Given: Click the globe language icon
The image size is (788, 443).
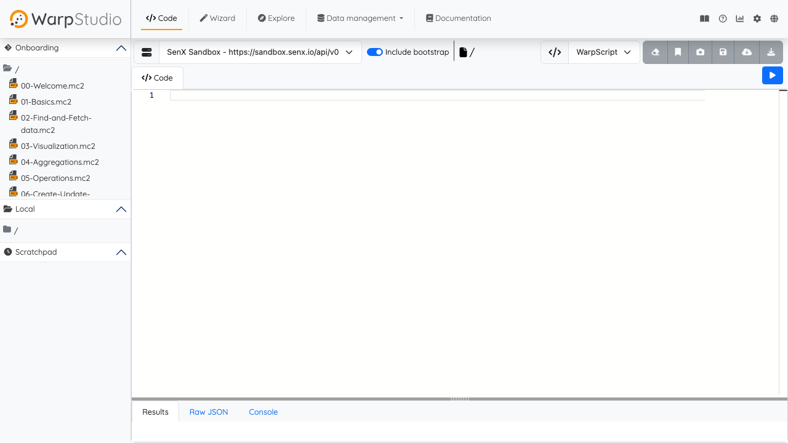Looking at the screenshot, I should click(774, 18).
